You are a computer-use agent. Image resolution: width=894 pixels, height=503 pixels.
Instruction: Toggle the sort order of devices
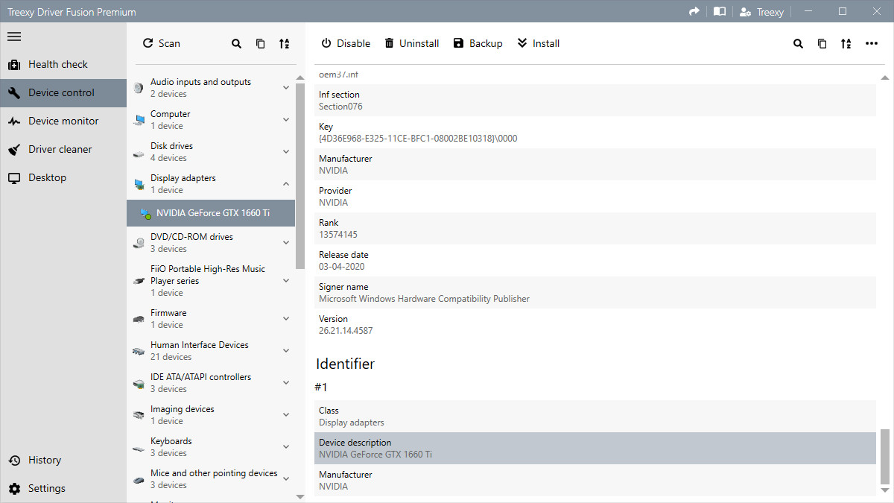click(x=284, y=43)
